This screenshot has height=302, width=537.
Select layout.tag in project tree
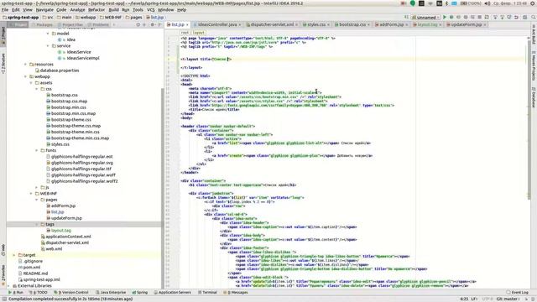point(61,231)
